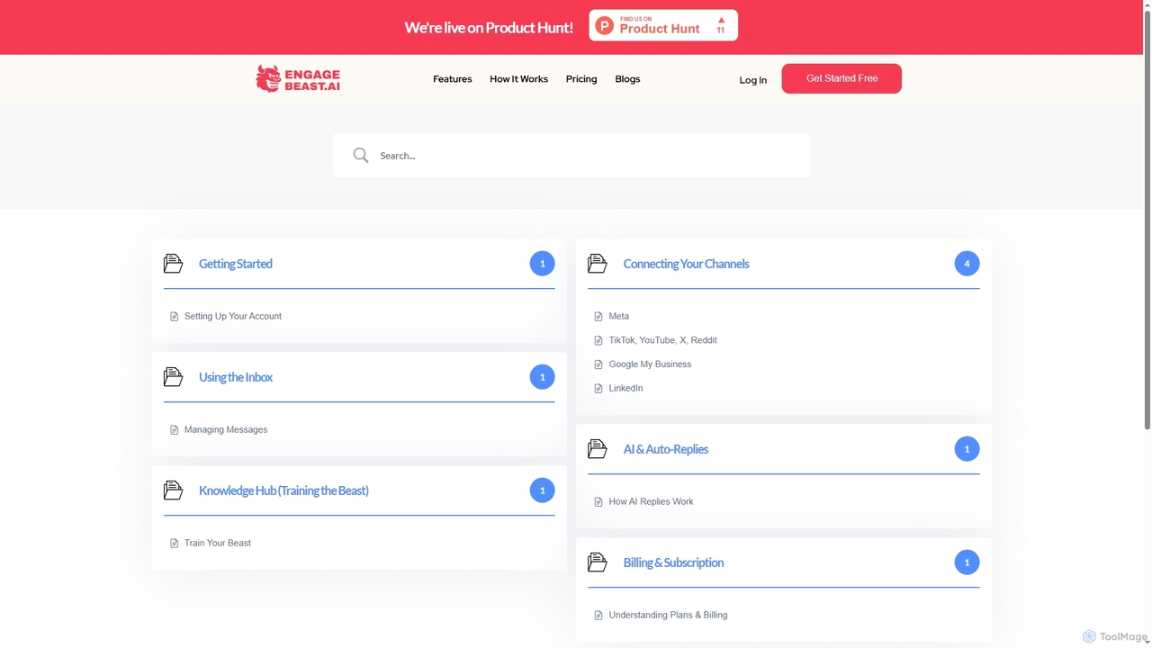Click the Get Started Free button
The width and height of the screenshot is (1152, 648).
pyautogui.click(x=841, y=78)
